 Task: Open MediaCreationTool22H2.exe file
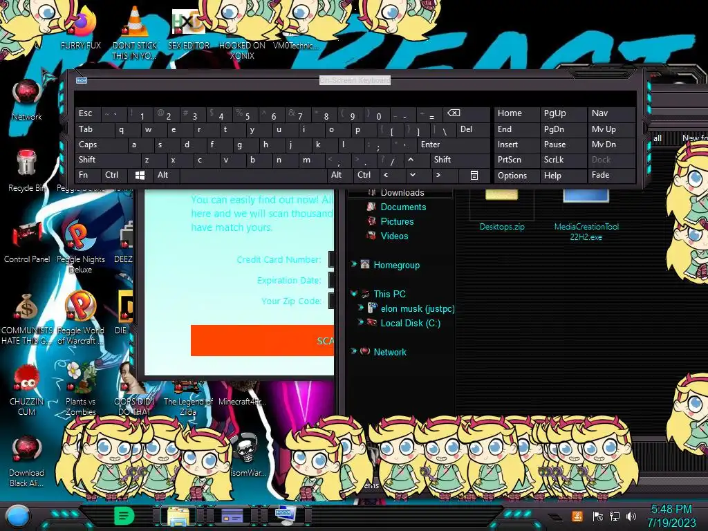(x=586, y=216)
